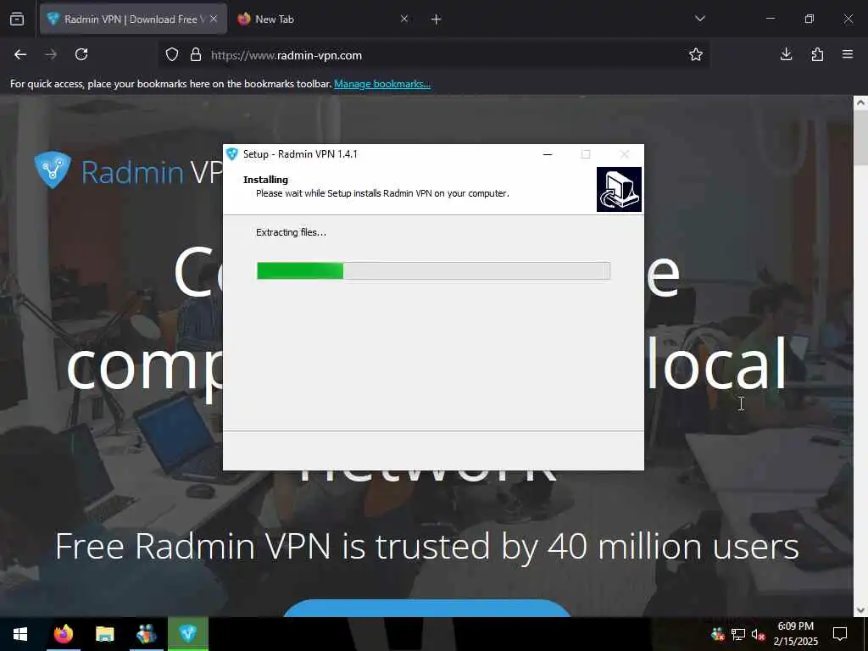Screen dimensions: 868x651
Task: Open Firefox from the taskbar
Action: click(x=63, y=634)
